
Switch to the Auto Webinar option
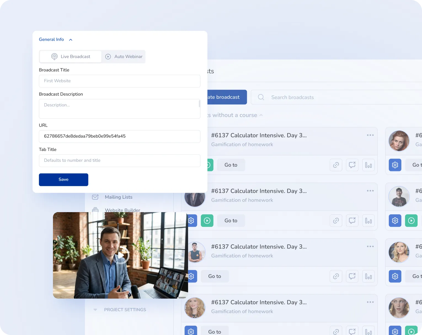coord(124,56)
